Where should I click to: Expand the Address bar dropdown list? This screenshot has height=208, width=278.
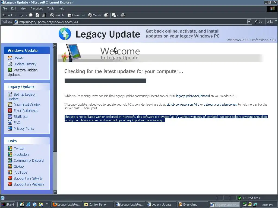pos(249,22)
